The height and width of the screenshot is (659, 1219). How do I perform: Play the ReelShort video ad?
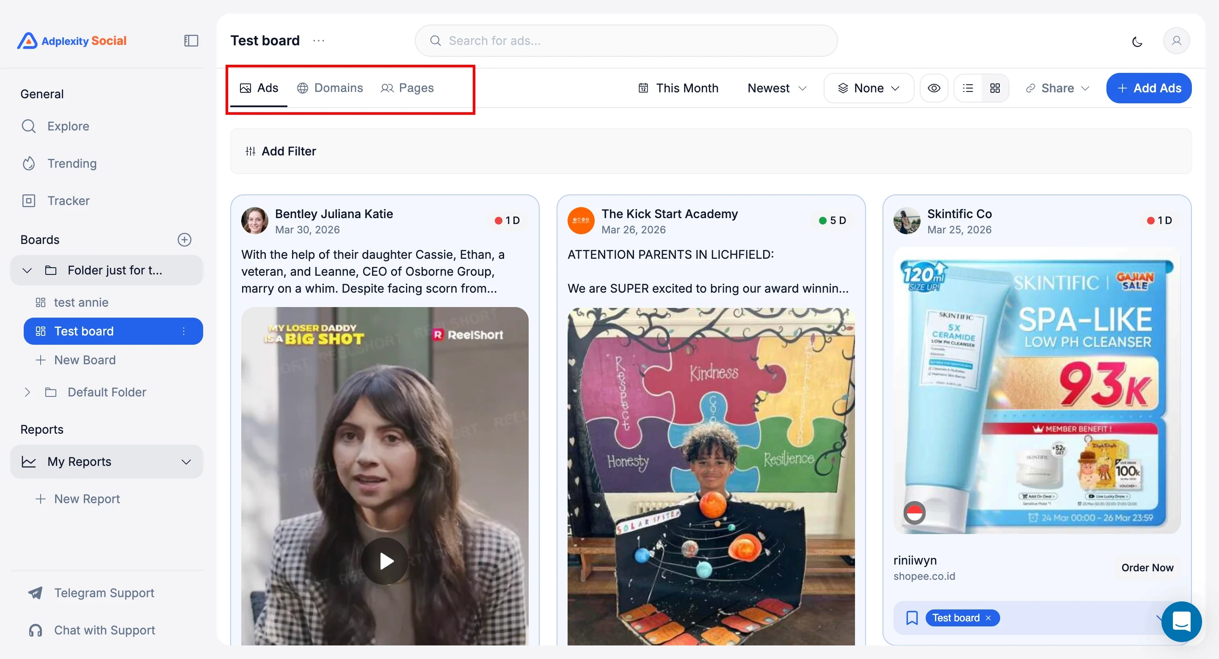385,561
